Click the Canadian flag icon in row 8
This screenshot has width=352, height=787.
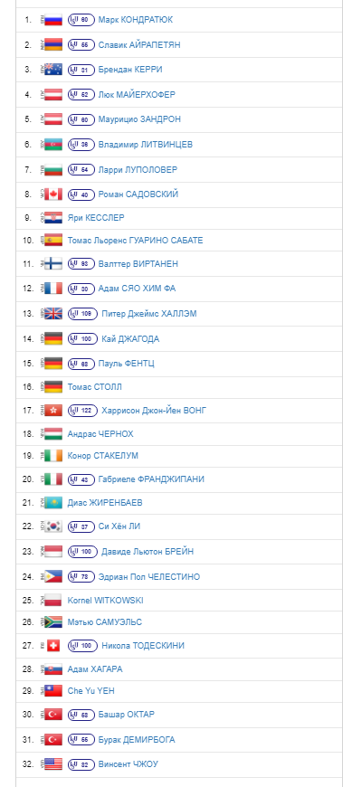(53, 194)
